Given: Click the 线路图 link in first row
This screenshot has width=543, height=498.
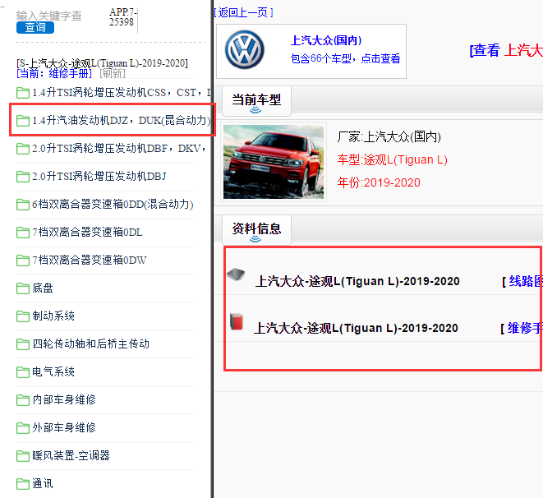Looking at the screenshot, I should 525,281.
